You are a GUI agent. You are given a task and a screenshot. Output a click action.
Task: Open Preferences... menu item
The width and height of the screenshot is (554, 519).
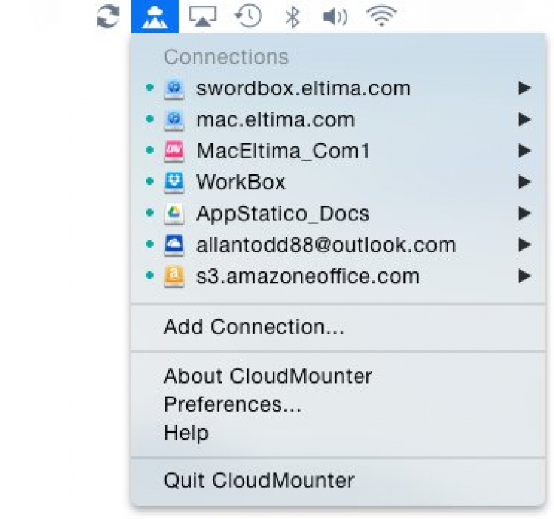coord(338,404)
